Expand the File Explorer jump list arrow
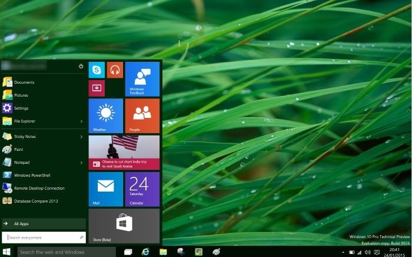The height and width of the screenshot is (257, 412). pyautogui.click(x=81, y=121)
